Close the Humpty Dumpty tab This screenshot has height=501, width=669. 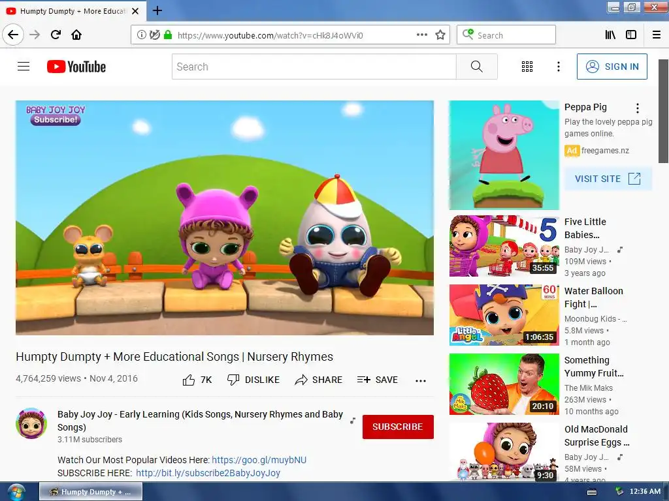pos(135,11)
